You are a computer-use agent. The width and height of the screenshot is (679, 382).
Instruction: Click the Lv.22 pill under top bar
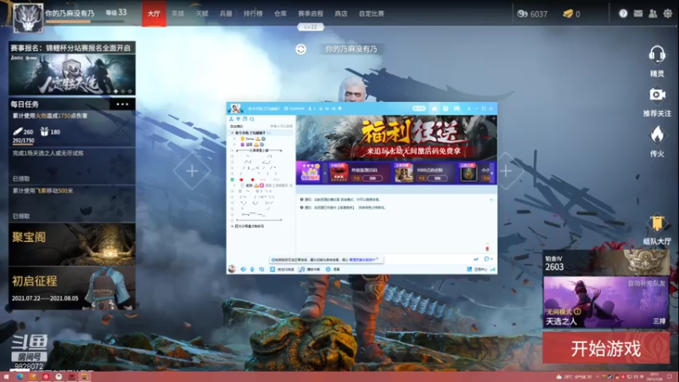311,27
